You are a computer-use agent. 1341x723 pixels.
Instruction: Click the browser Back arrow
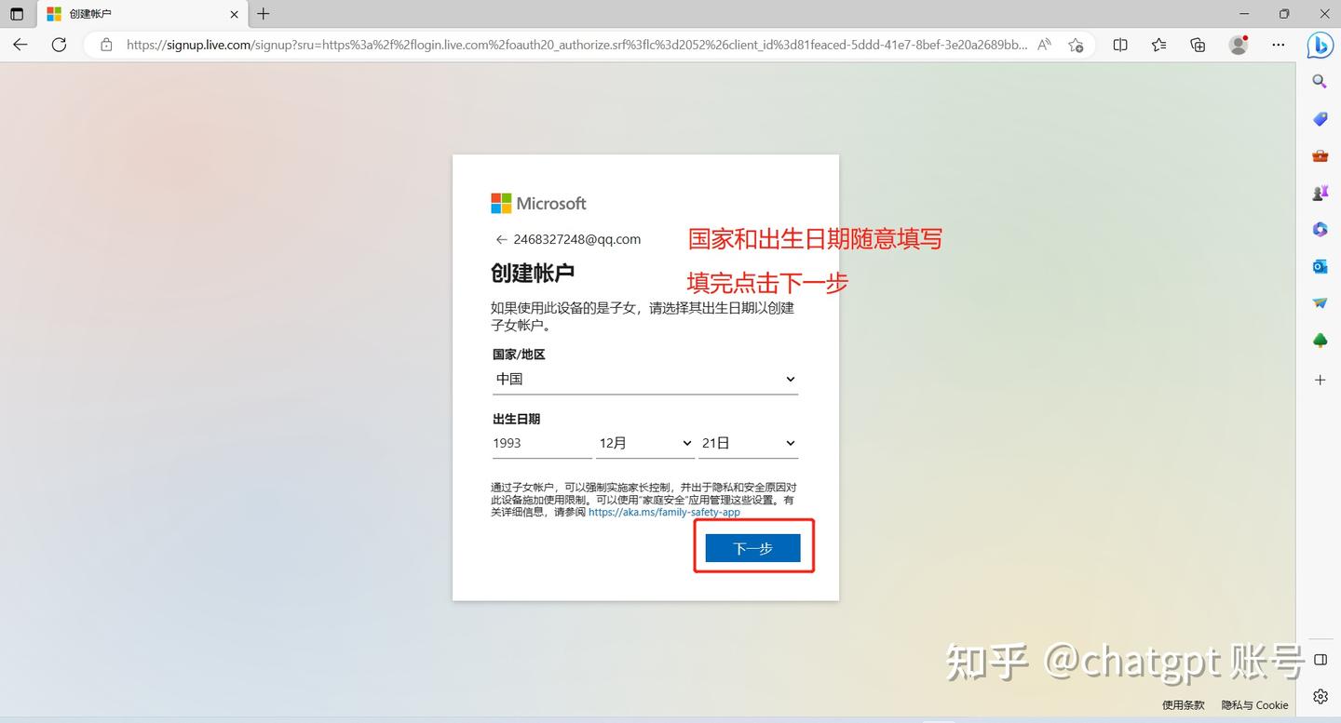click(20, 45)
